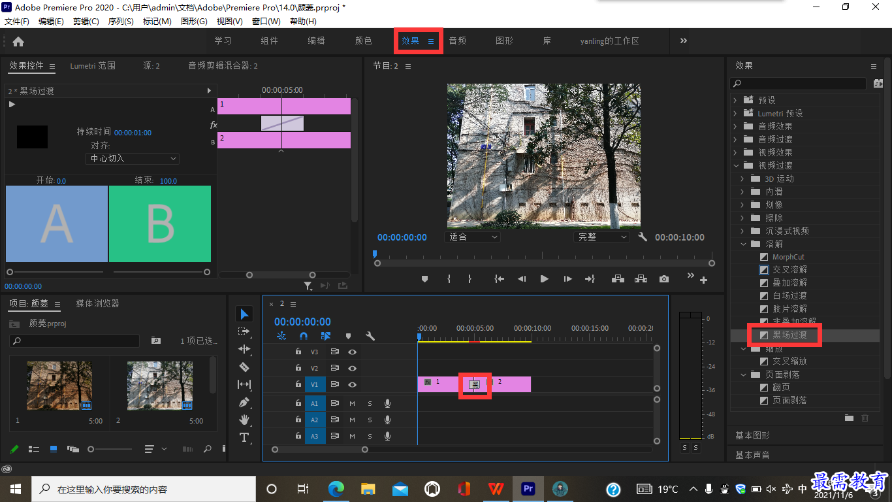This screenshot has width=892, height=502.
Task: Select the Hand tool
Action: click(x=244, y=419)
